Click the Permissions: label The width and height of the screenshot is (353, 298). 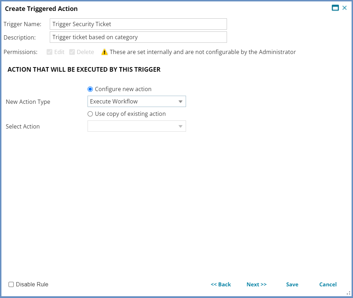(20, 52)
